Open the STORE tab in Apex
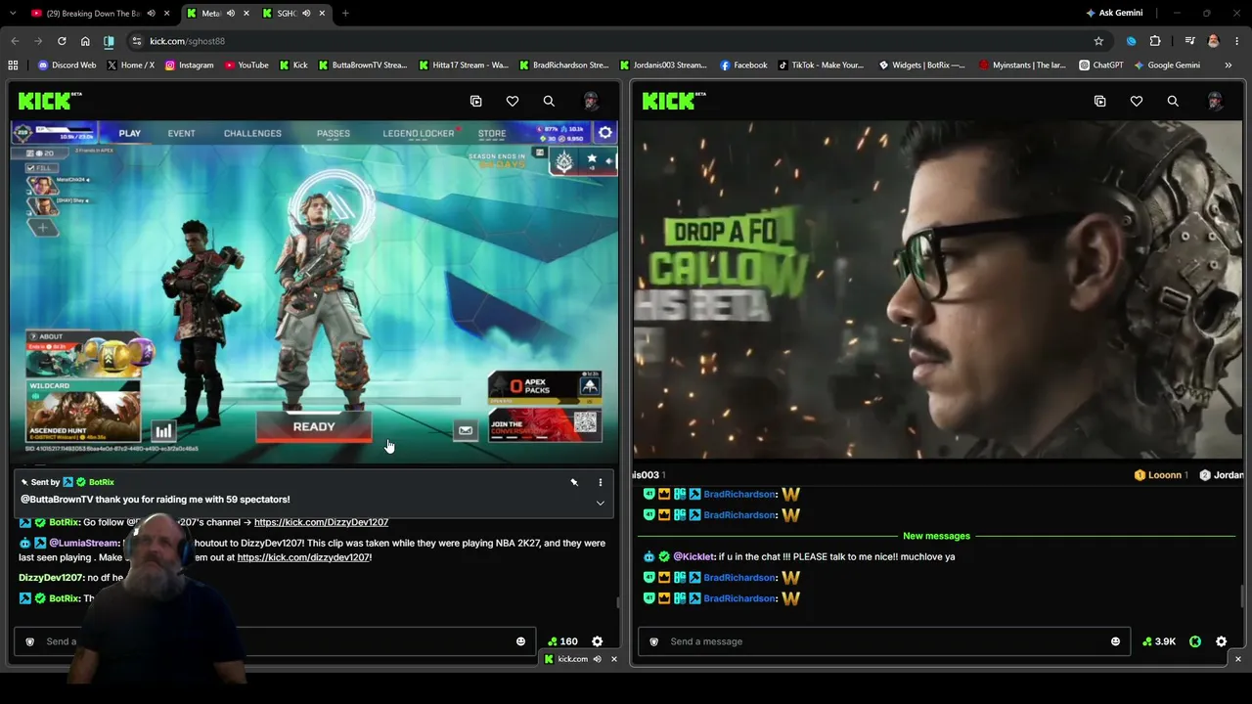This screenshot has height=704, width=1252. [x=492, y=133]
